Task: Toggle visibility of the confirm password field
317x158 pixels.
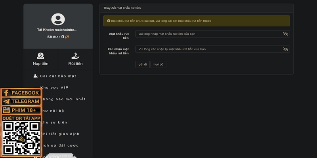Action: point(285,49)
